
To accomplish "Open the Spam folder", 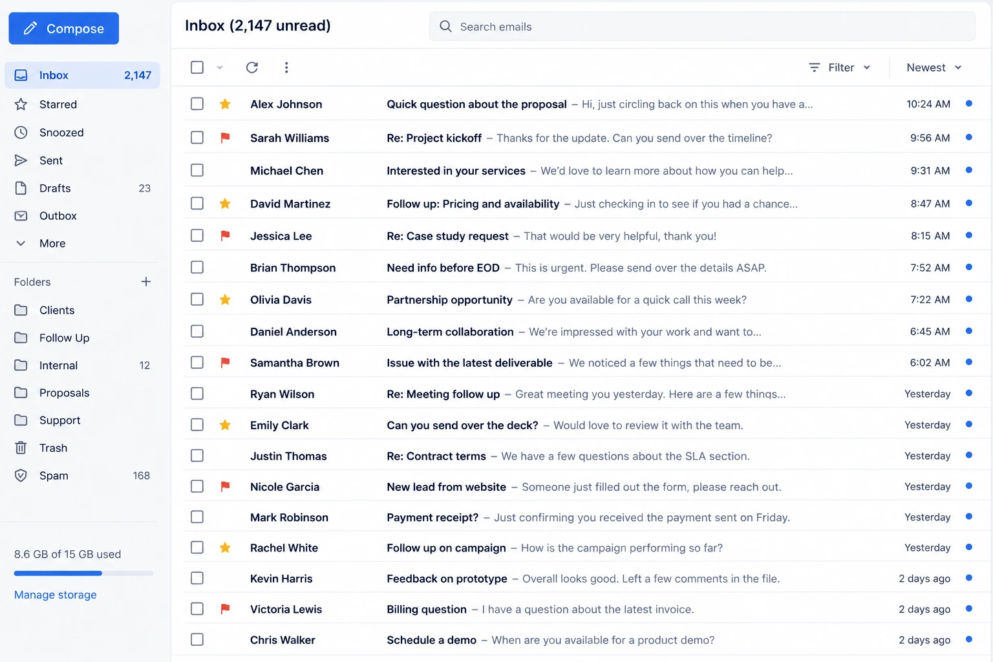I will click(82, 476).
